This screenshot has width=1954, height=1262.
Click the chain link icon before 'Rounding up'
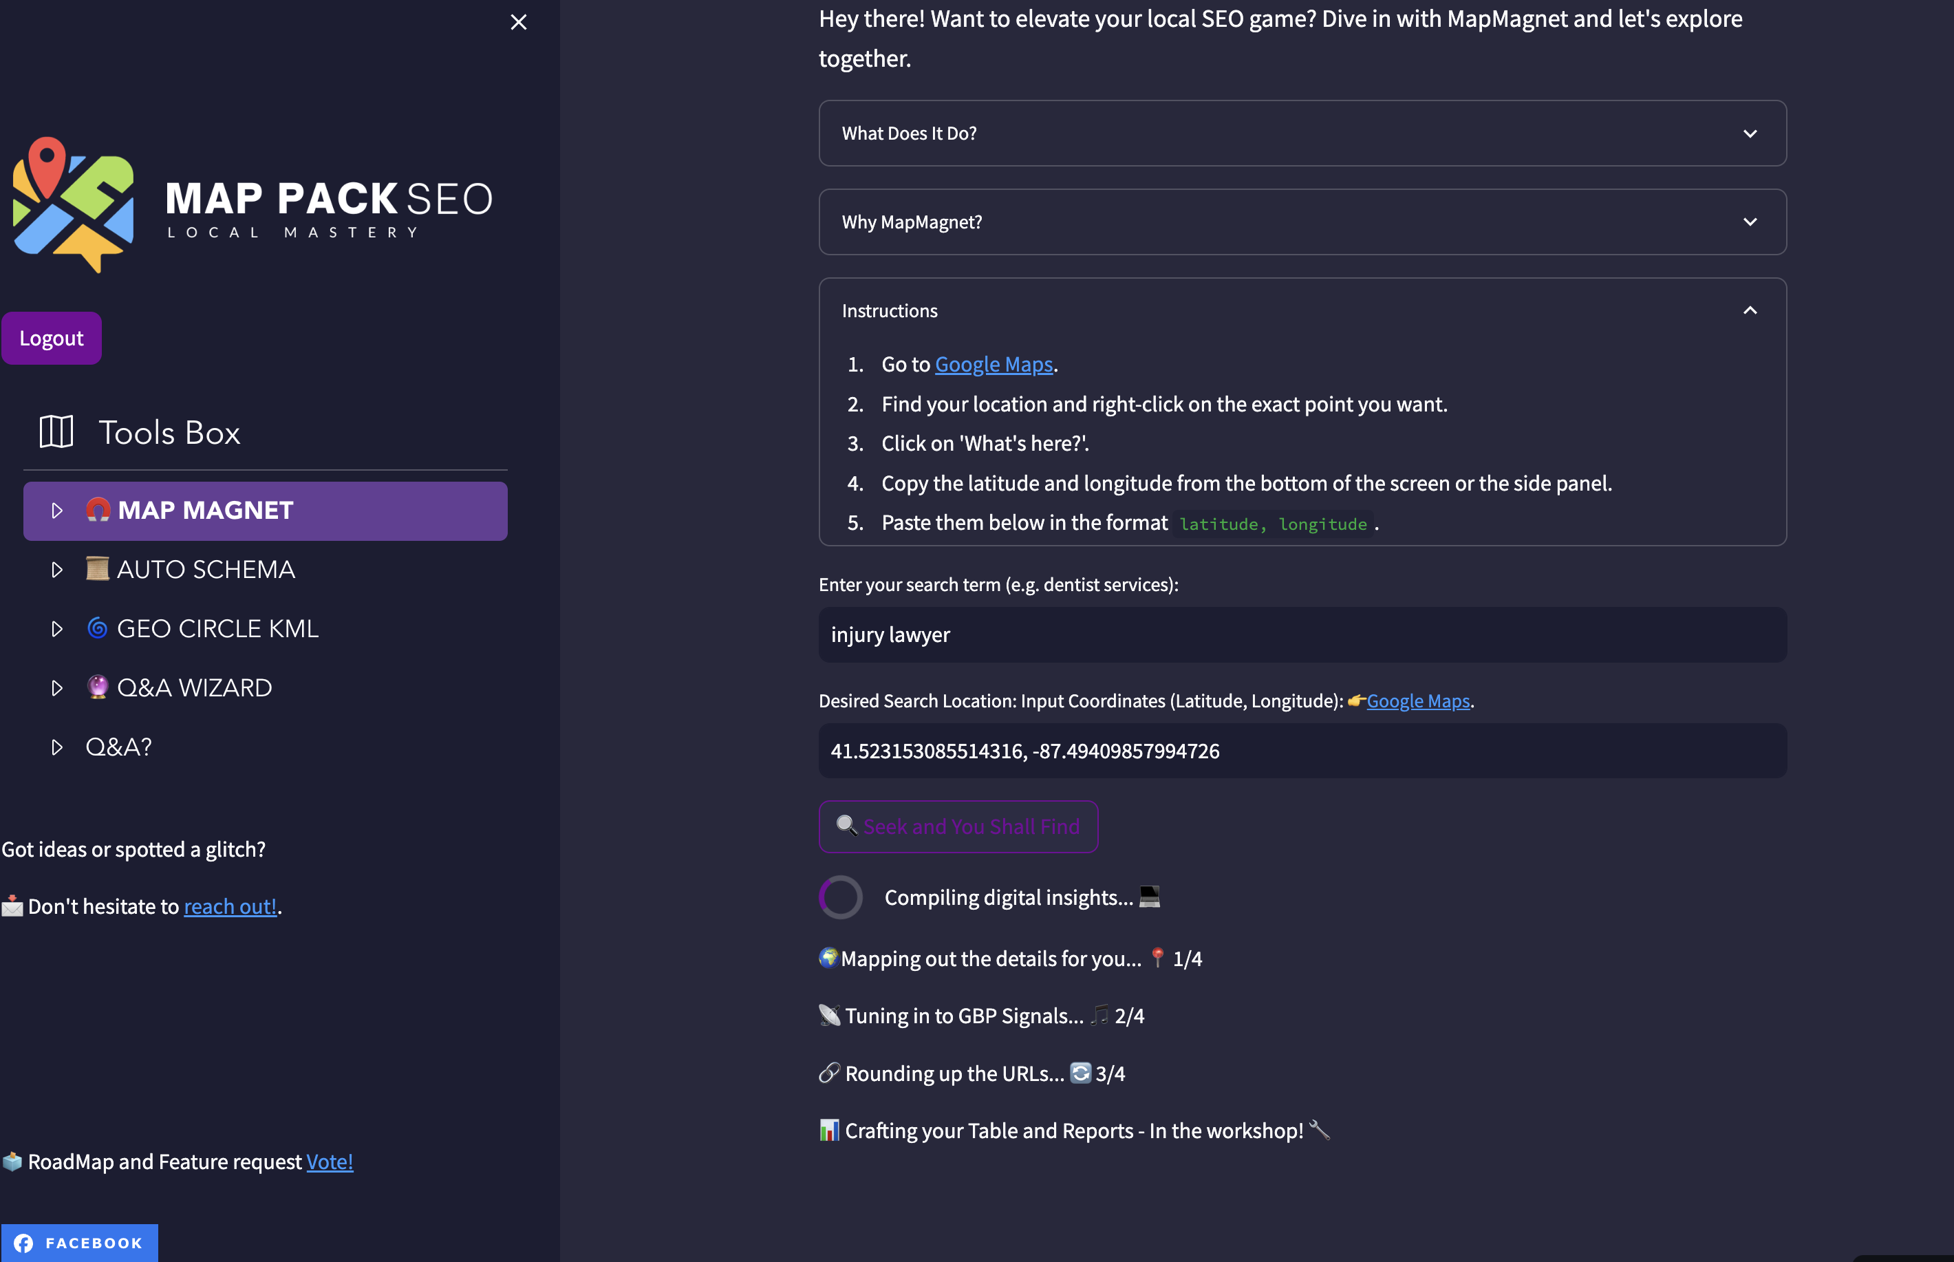point(829,1073)
